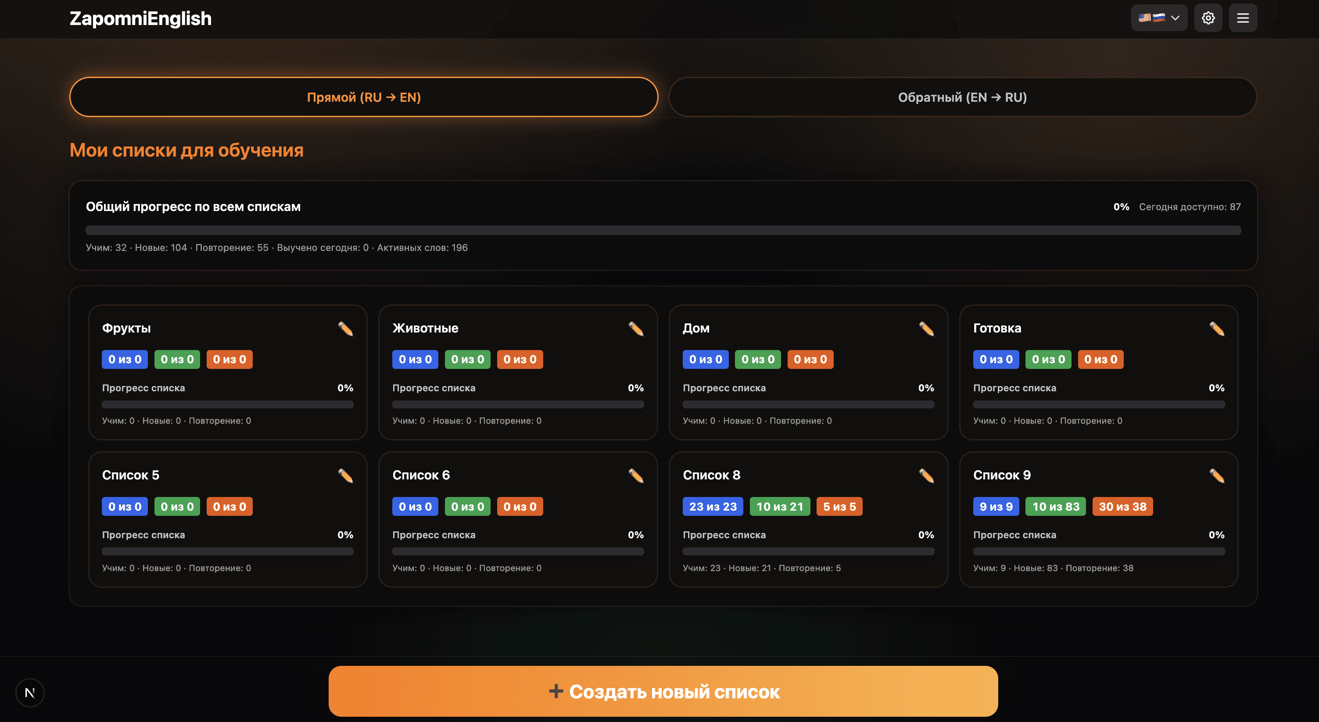
Task: Open the hamburger menu icon
Action: coord(1243,18)
